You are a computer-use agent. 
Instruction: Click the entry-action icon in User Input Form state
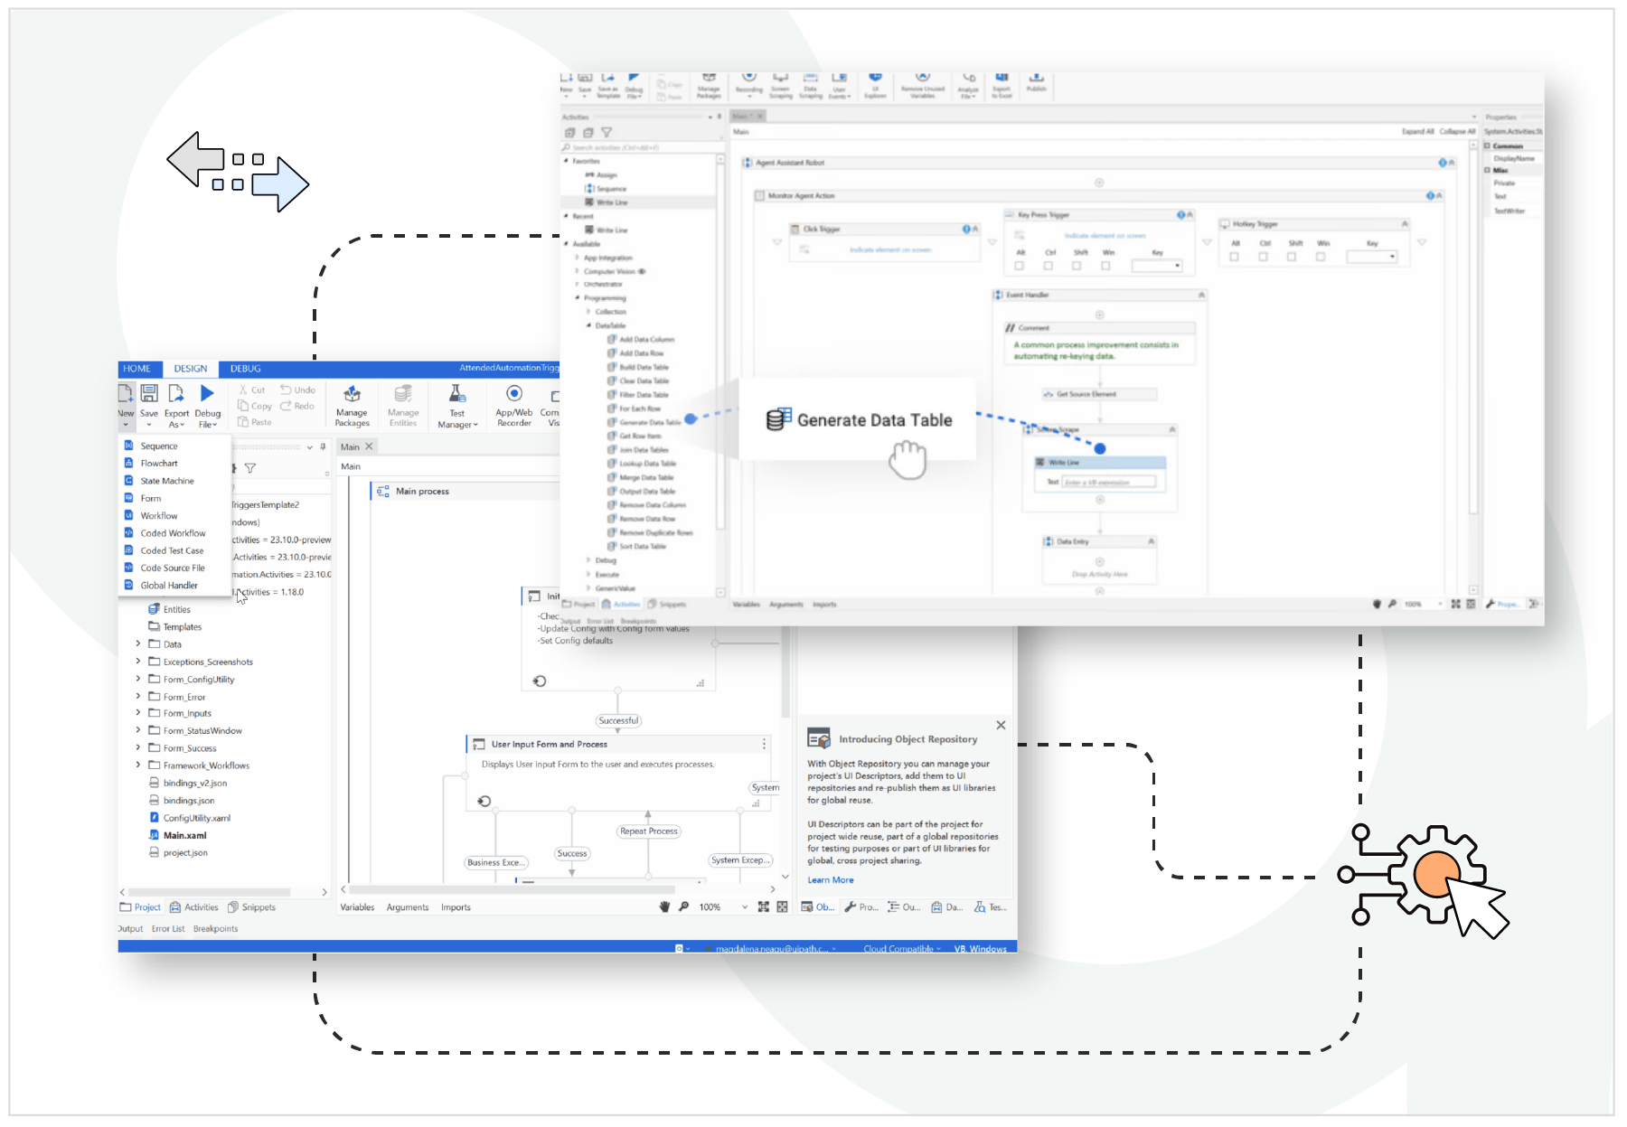[484, 802]
